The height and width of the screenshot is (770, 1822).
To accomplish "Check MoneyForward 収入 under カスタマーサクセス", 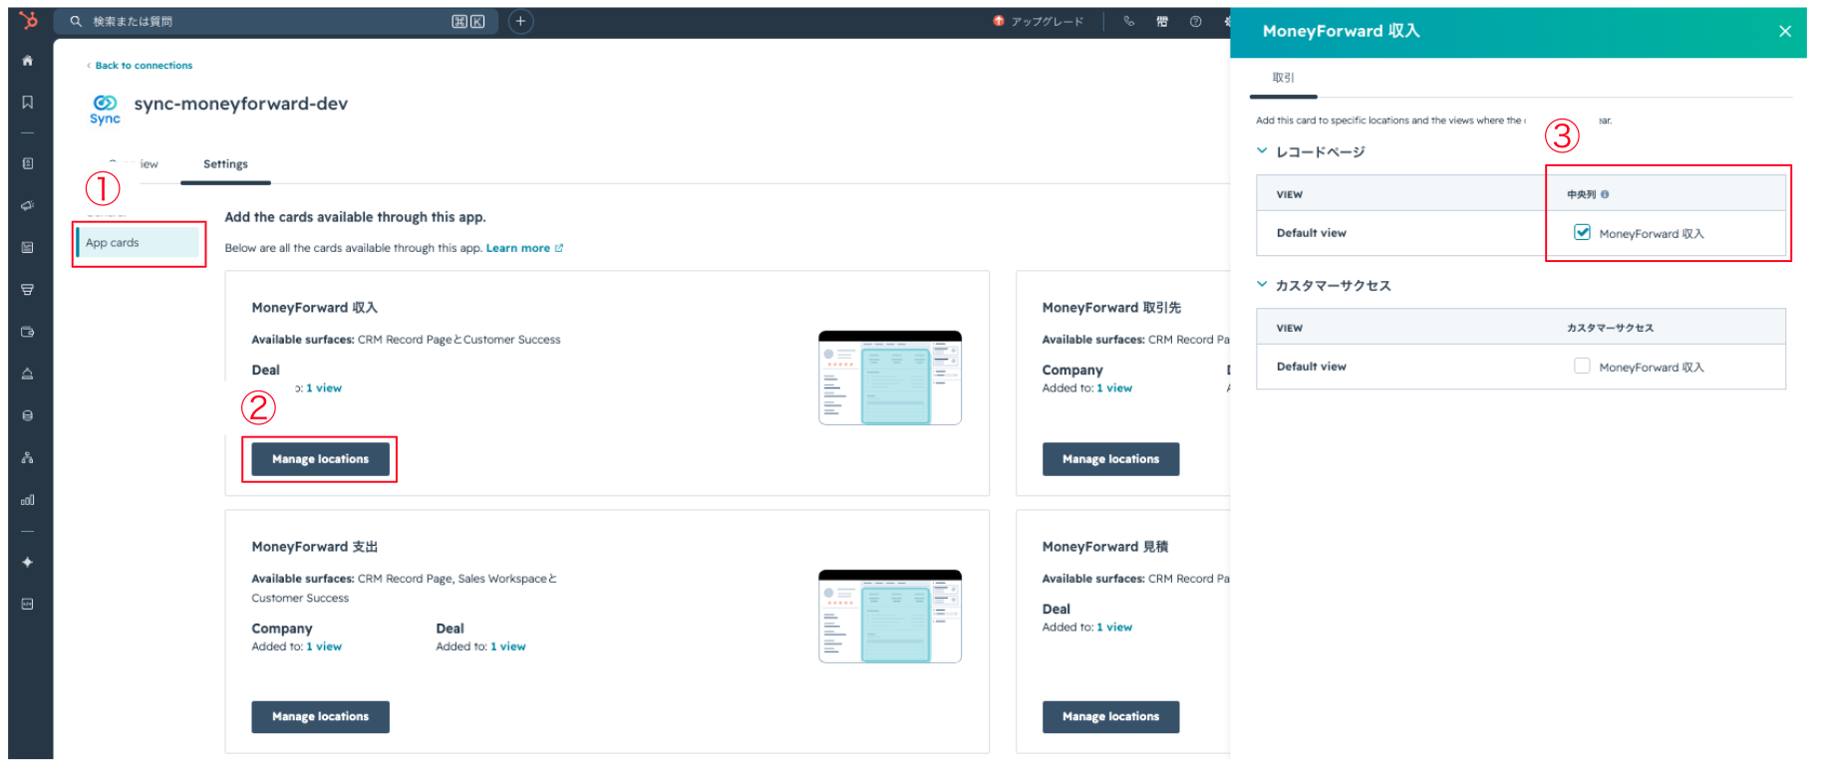I will [1582, 366].
